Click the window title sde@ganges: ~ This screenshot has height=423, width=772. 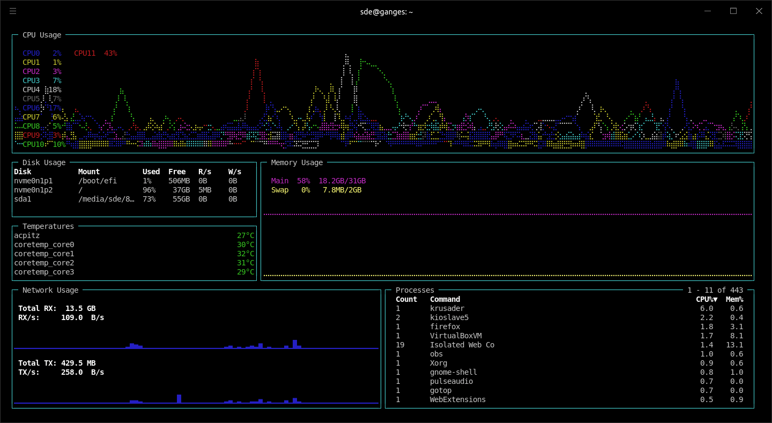coord(386,12)
